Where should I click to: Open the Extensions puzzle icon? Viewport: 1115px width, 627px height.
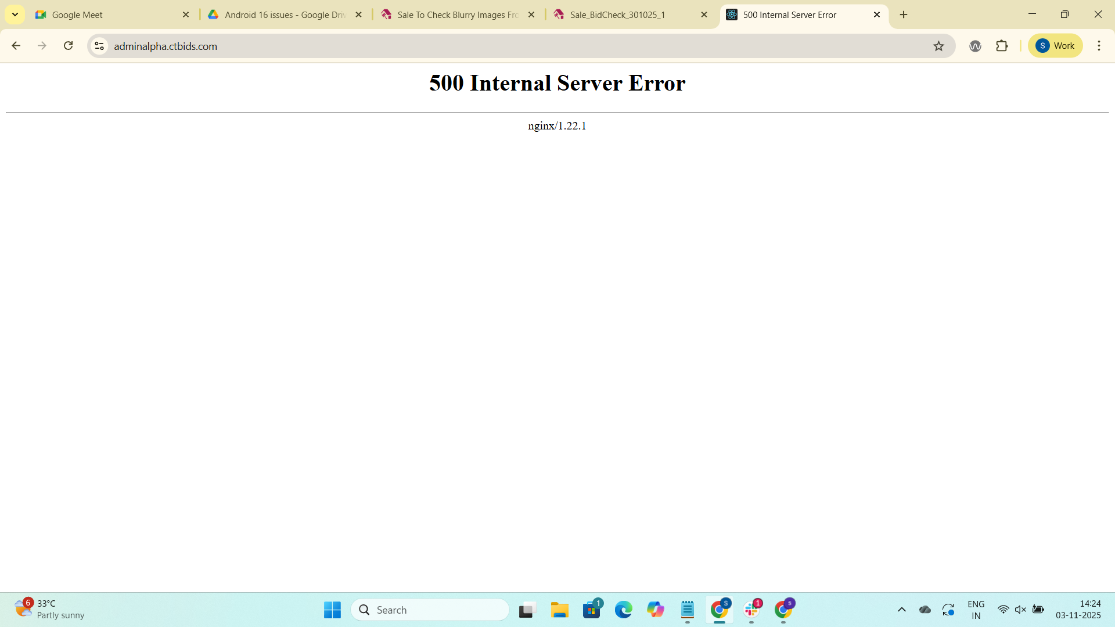point(1002,46)
